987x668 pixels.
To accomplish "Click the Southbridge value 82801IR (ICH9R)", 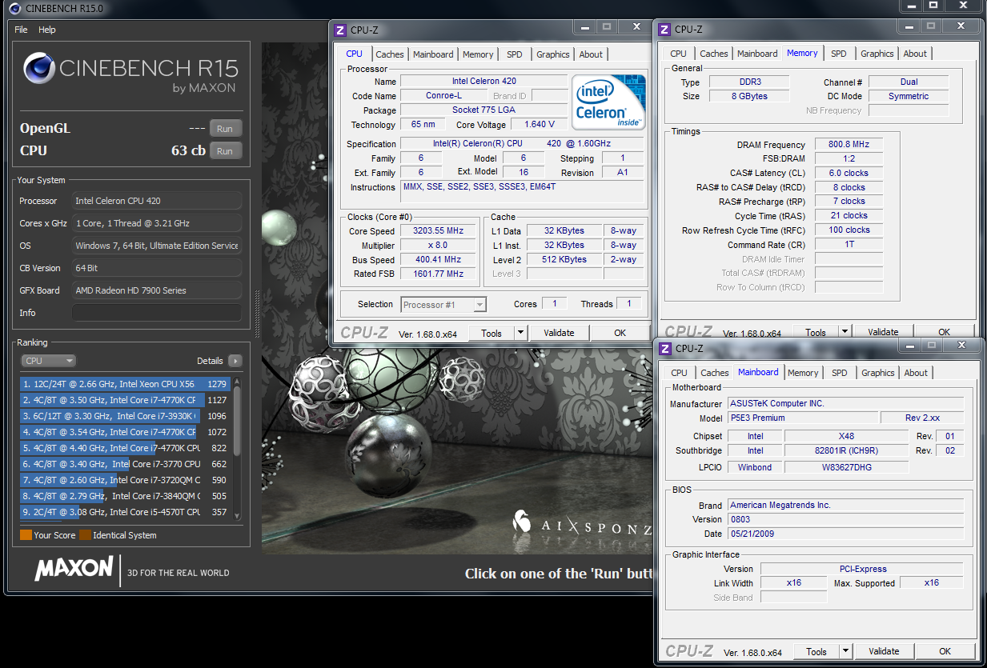I will coord(847,450).
